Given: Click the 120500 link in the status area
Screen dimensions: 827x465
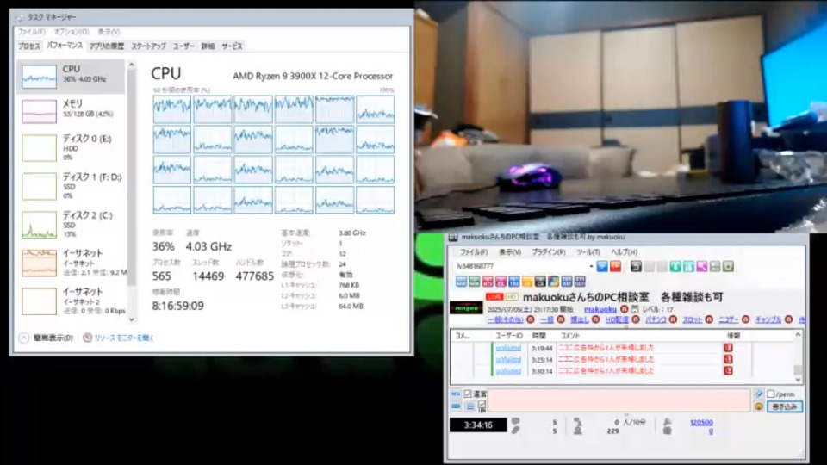Looking at the screenshot, I should [x=701, y=422].
